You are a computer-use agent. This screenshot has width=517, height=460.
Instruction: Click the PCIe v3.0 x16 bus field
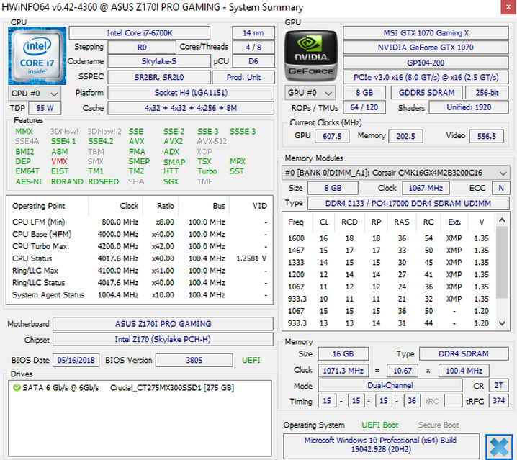426,77
